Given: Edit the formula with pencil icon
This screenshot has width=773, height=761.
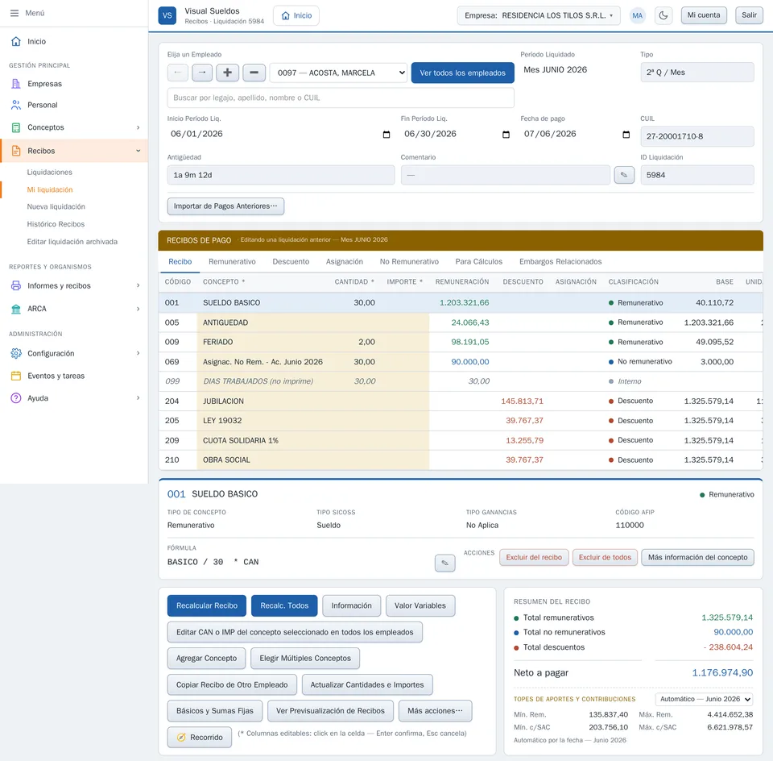Looking at the screenshot, I should [x=444, y=563].
